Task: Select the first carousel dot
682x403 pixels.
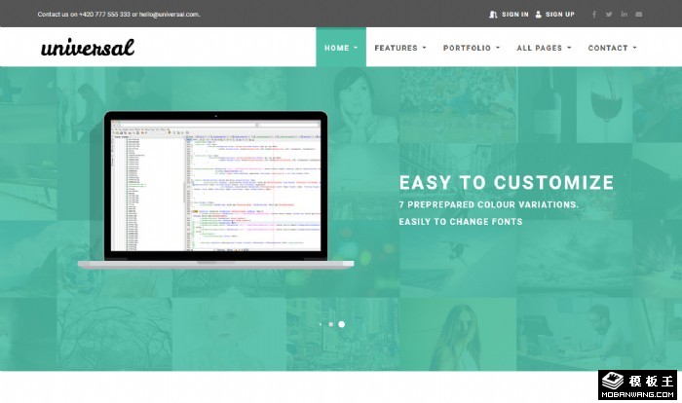Action: pos(321,324)
